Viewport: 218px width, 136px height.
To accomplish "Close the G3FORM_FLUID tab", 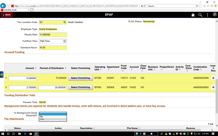I will [x=29, y=10].
